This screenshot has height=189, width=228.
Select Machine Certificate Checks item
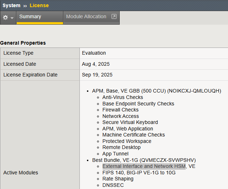click(134, 135)
